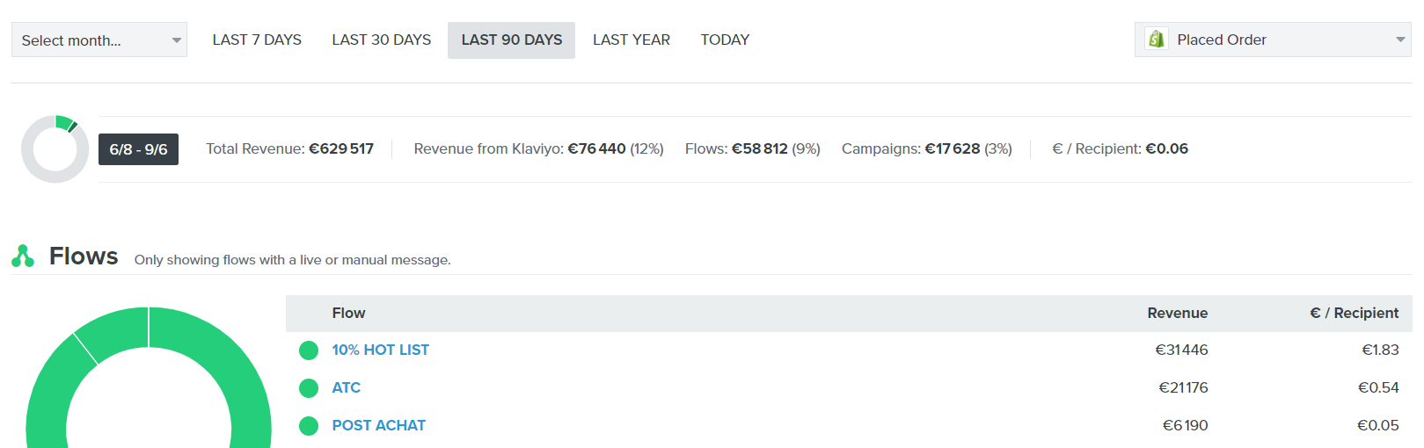Click the small revenue donut chart
Viewport: 1424px width, 448px height.
coord(55,149)
